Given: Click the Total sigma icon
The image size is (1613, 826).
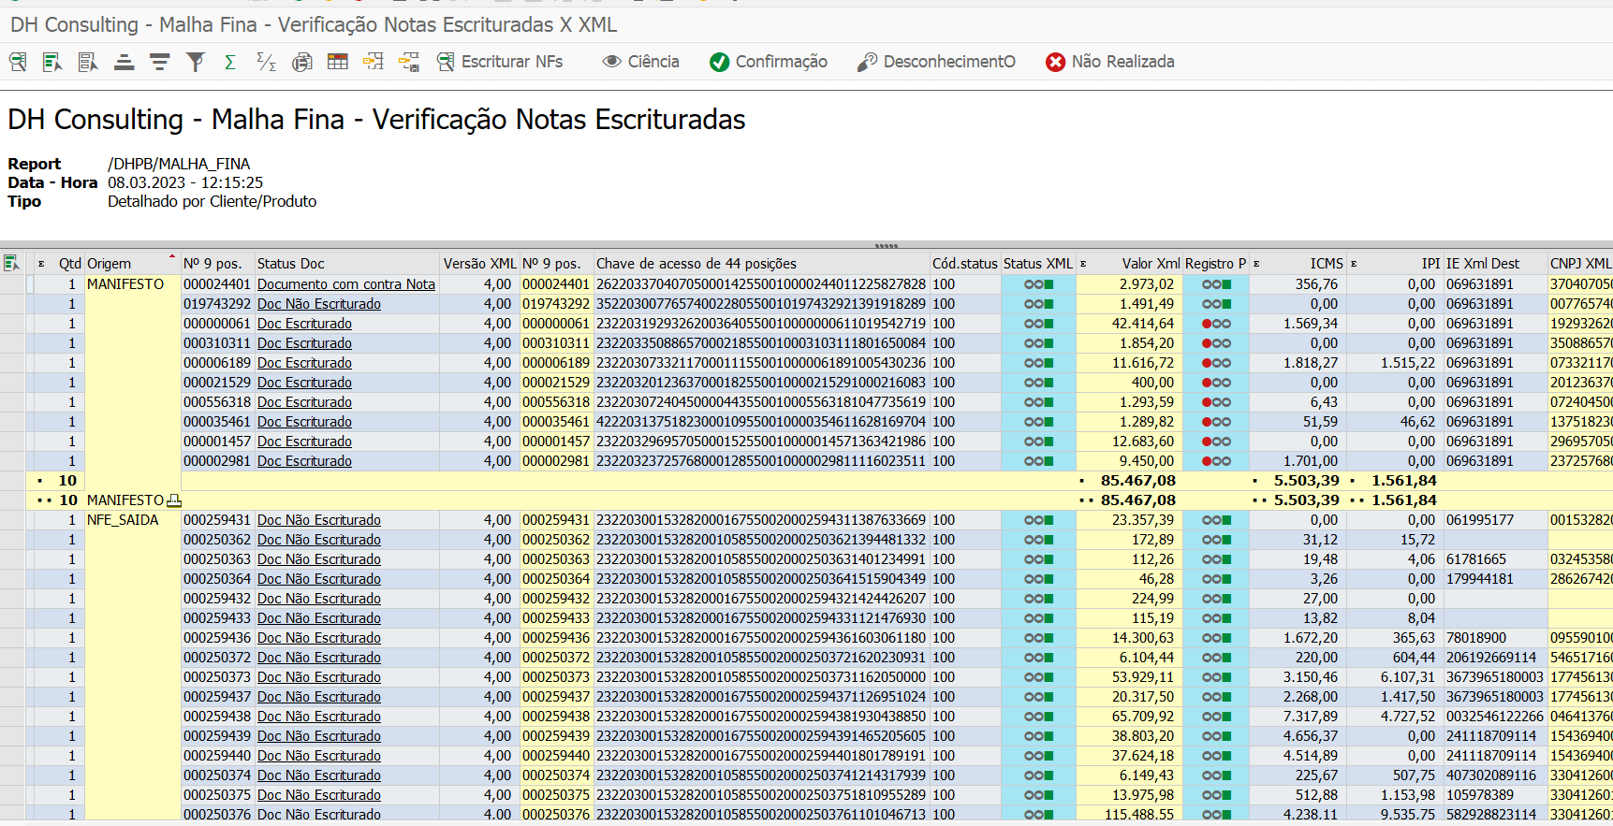Looking at the screenshot, I should point(230,62).
